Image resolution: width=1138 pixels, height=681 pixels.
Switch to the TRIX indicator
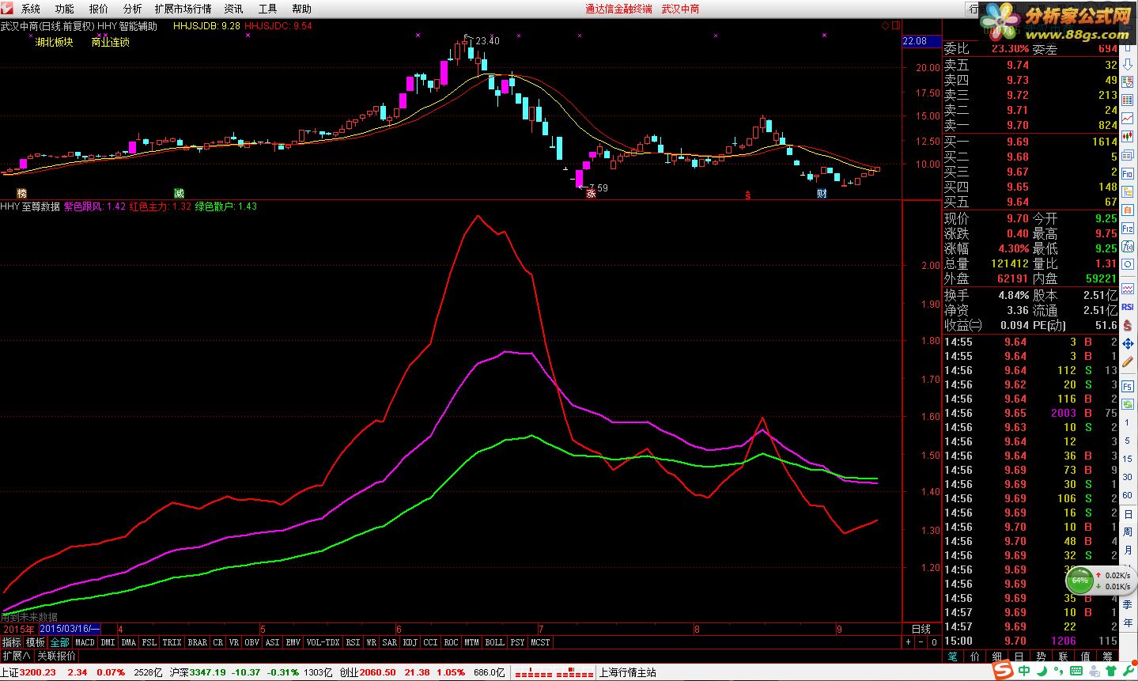pyautogui.click(x=172, y=642)
